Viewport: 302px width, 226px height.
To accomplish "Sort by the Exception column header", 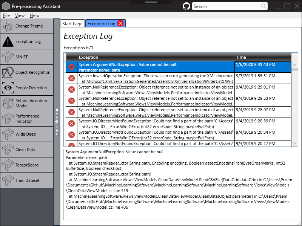I will point(156,57).
